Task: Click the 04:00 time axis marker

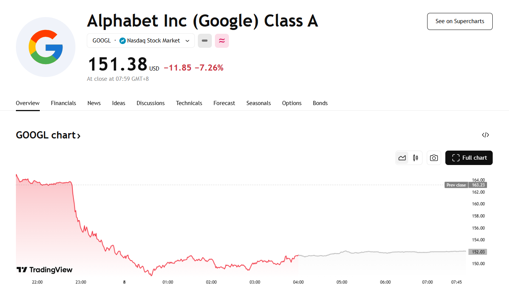Action: [298, 282]
